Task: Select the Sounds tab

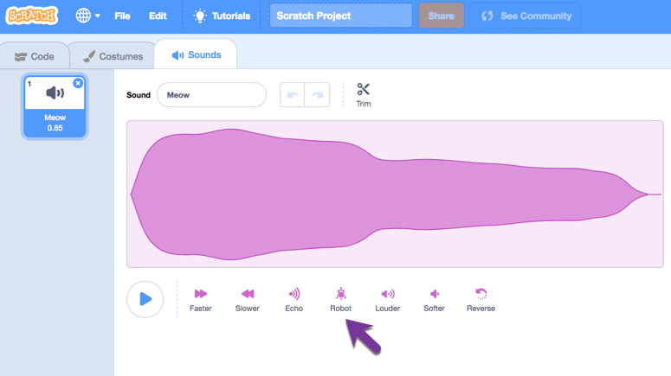Action: point(196,54)
